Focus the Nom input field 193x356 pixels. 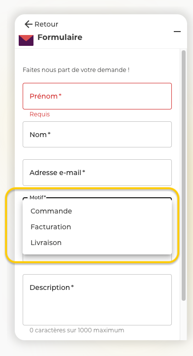(97, 135)
